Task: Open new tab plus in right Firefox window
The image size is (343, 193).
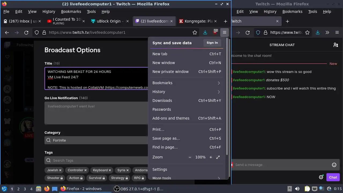Action: [287, 21]
